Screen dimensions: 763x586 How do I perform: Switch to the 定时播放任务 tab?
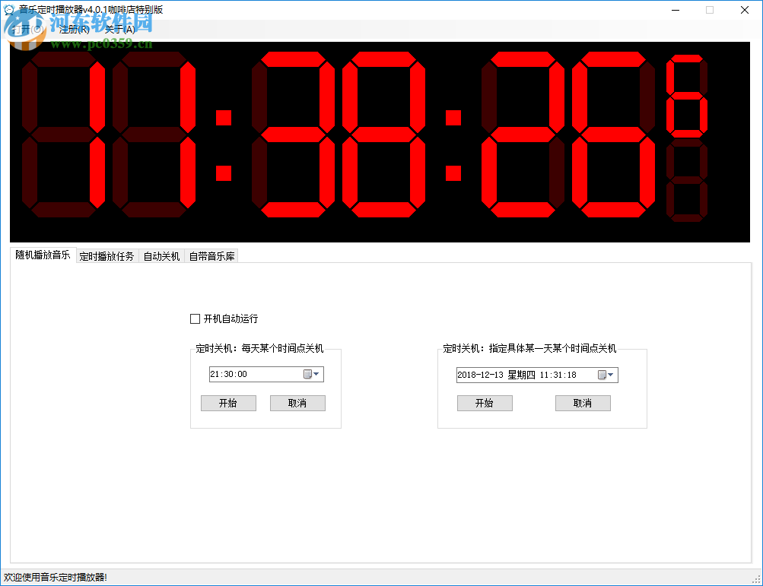[x=107, y=255]
